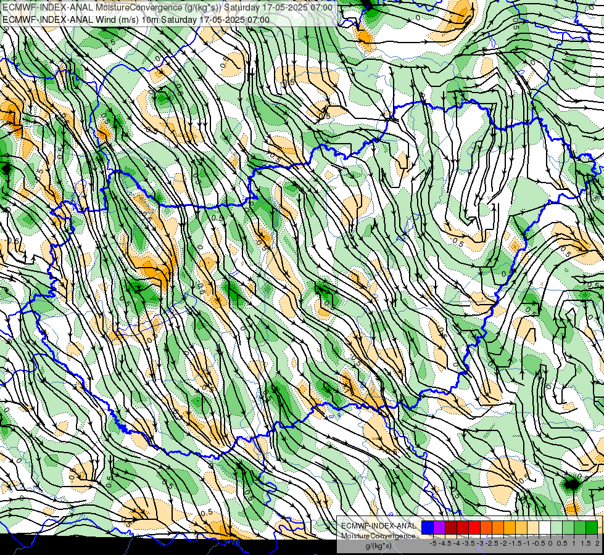Screen dimensions: 604x555
Task: Click the white legend swatch left of 0
Action: coord(545,527)
